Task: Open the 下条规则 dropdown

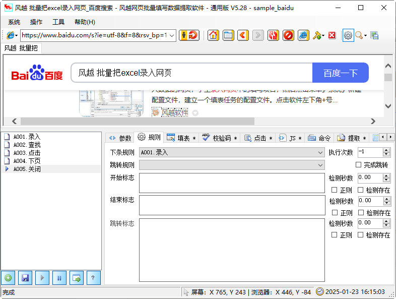Action: (320, 152)
